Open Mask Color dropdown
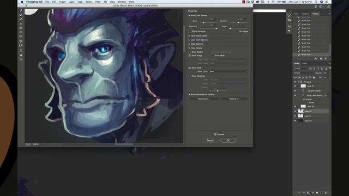Screen dimensions: 349x196 [x=228, y=71]
